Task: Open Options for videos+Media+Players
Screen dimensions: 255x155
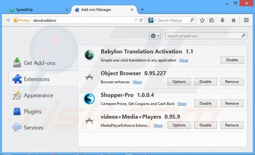Action: pyautogui.click(x=179, y=125)
